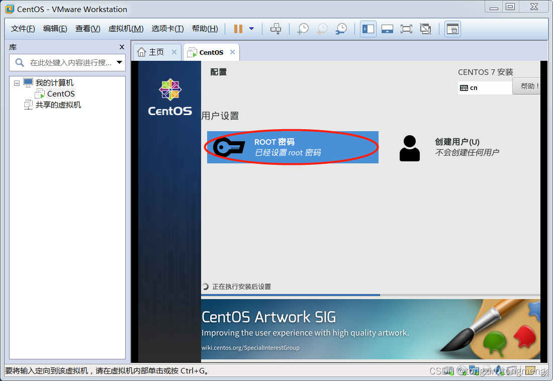The image size is (553, 381).
Task: Open the 文件(F) menu
Action: pyautogui.click(x=23, y=29)
